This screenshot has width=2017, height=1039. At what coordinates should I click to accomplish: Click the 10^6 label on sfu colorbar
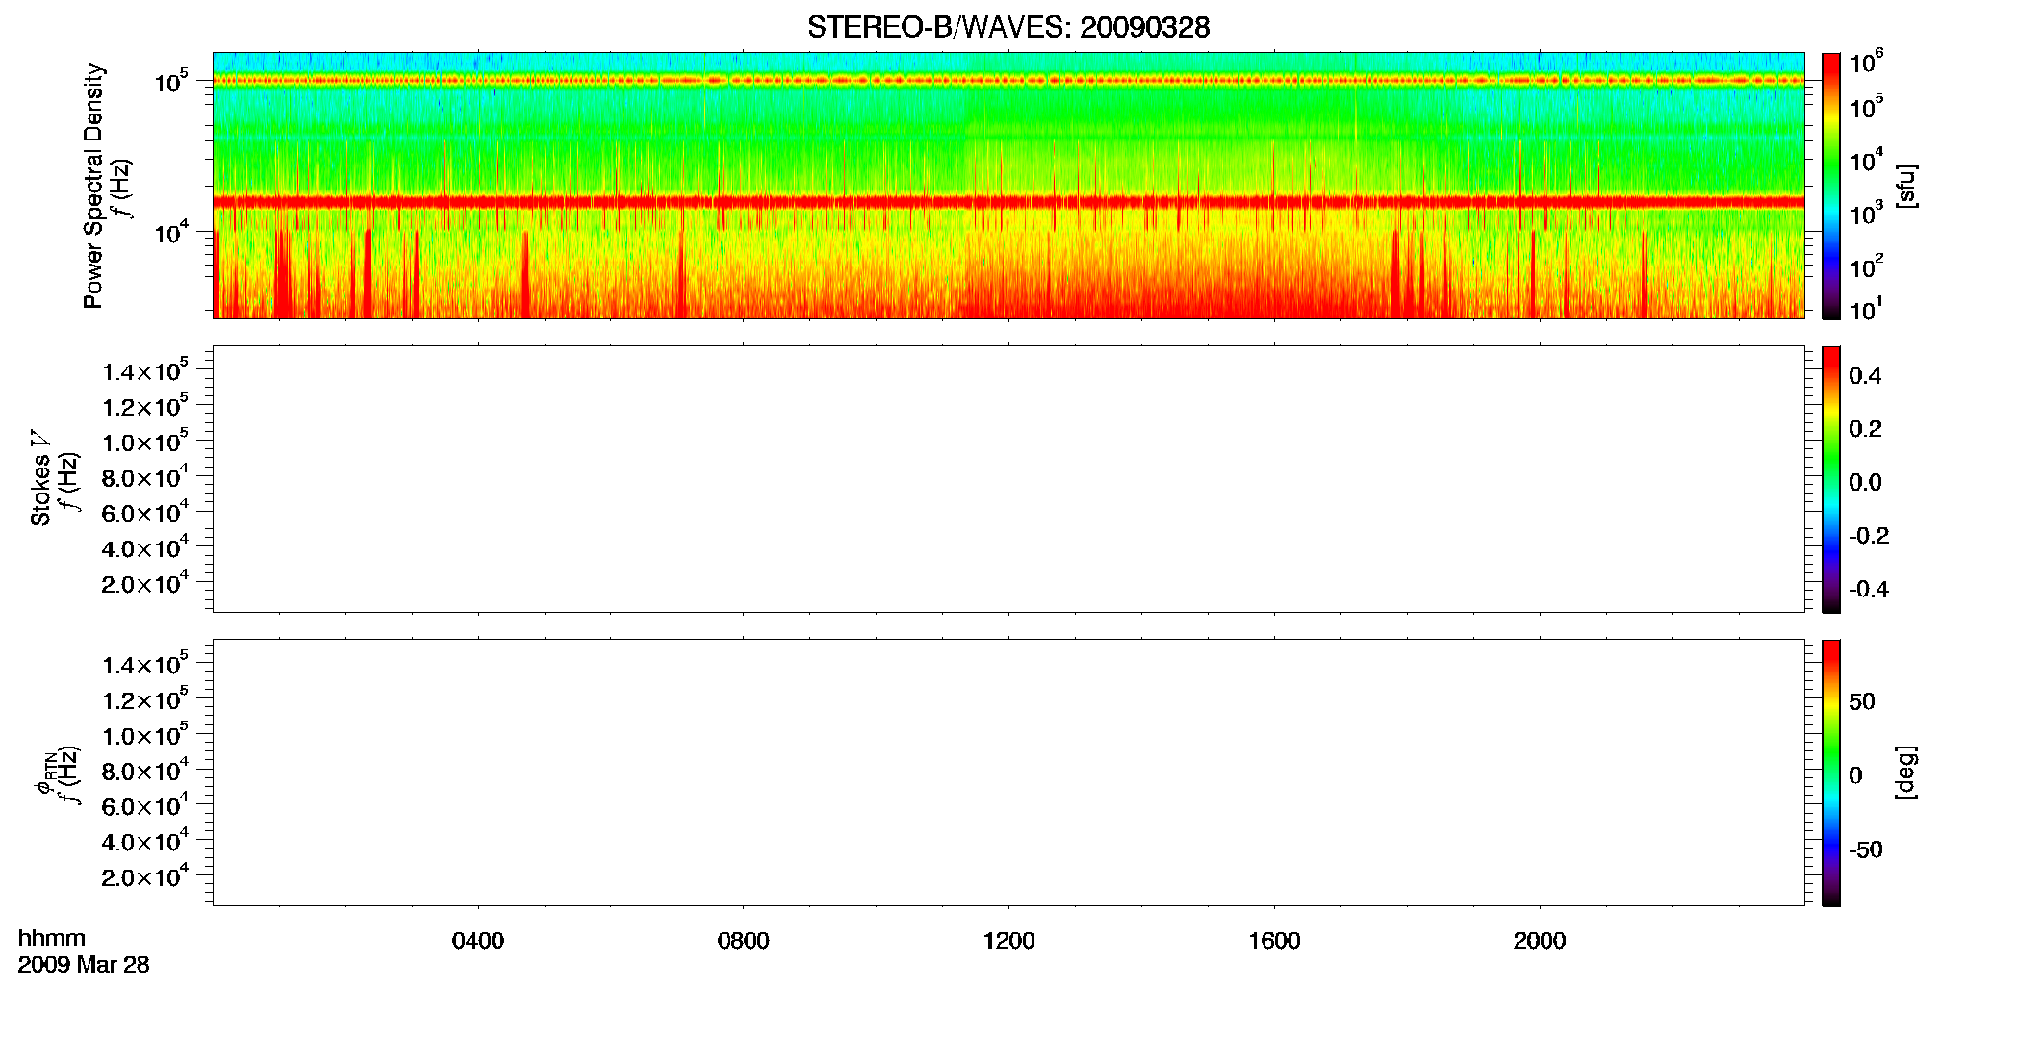pyautogui.click(x=1866, y=63)
